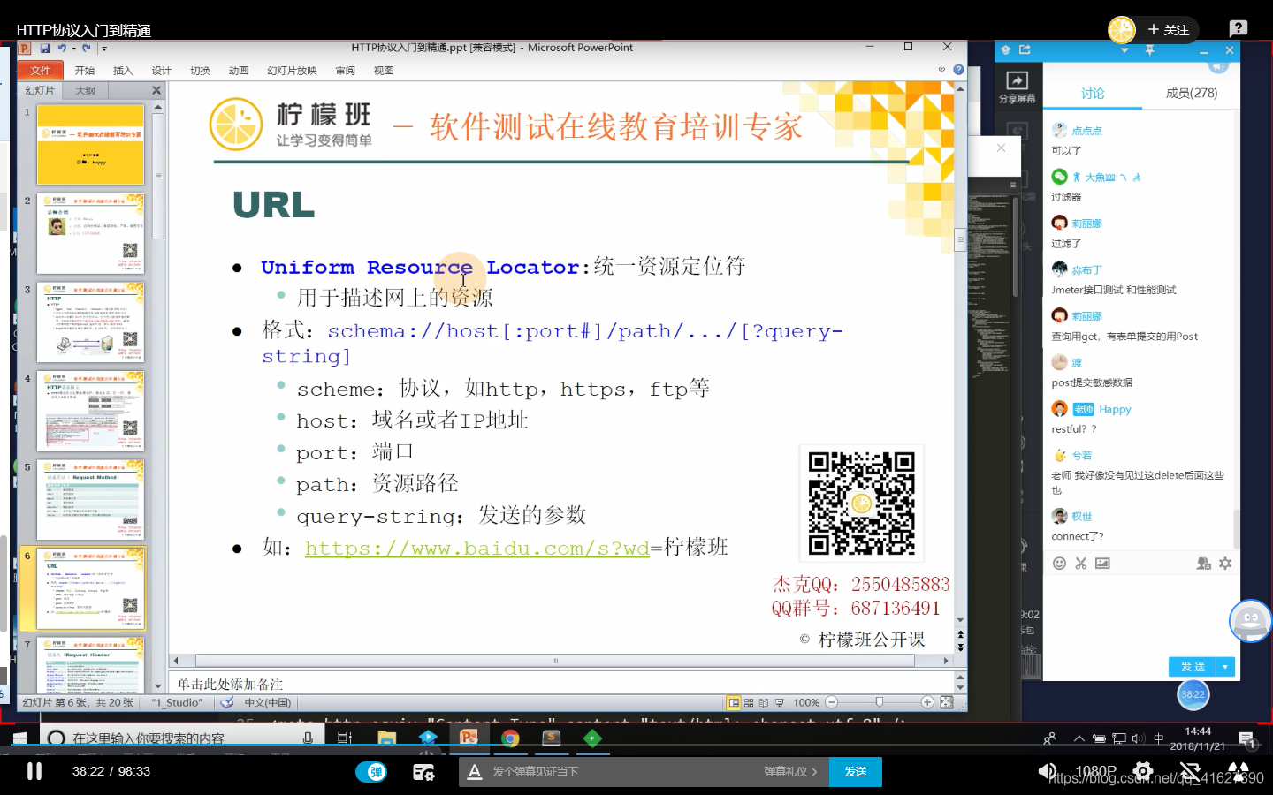Open 弹幕礼仪 danmaku etiquette link
This screenshot has width=1273, height=795.
(x=790, y=772)
